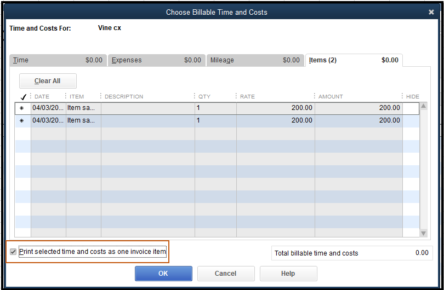Click the 'Item sa...' cell in second row
Viewport: 444px width, 290px height.
[x=83, y=121]
